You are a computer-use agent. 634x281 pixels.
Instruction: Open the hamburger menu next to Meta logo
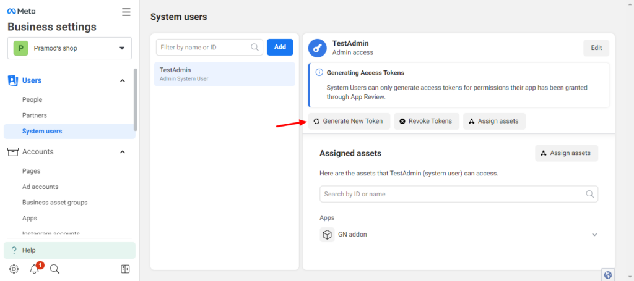pyautogui.click(x=126, y=12)
